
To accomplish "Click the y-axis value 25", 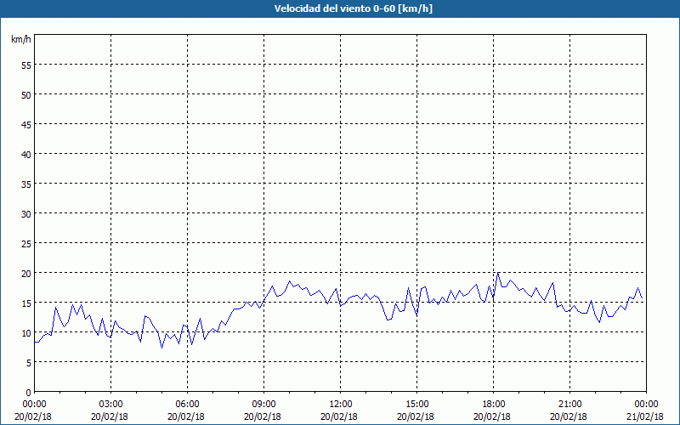I will [x=26, y=244].
